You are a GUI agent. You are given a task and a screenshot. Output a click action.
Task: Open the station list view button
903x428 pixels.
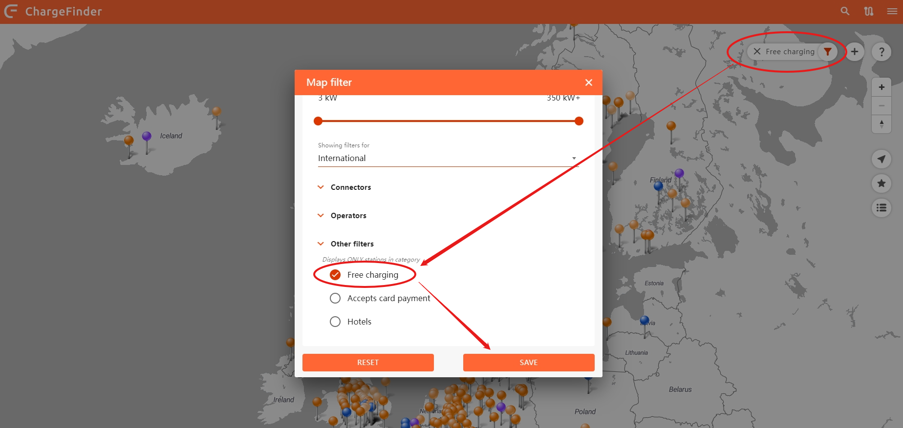[x=881, y=208]
